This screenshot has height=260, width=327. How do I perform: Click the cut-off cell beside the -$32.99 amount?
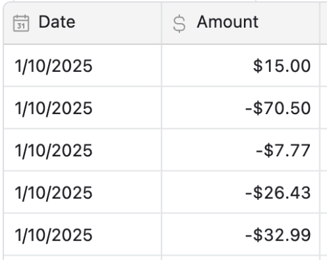pos(324,234)
